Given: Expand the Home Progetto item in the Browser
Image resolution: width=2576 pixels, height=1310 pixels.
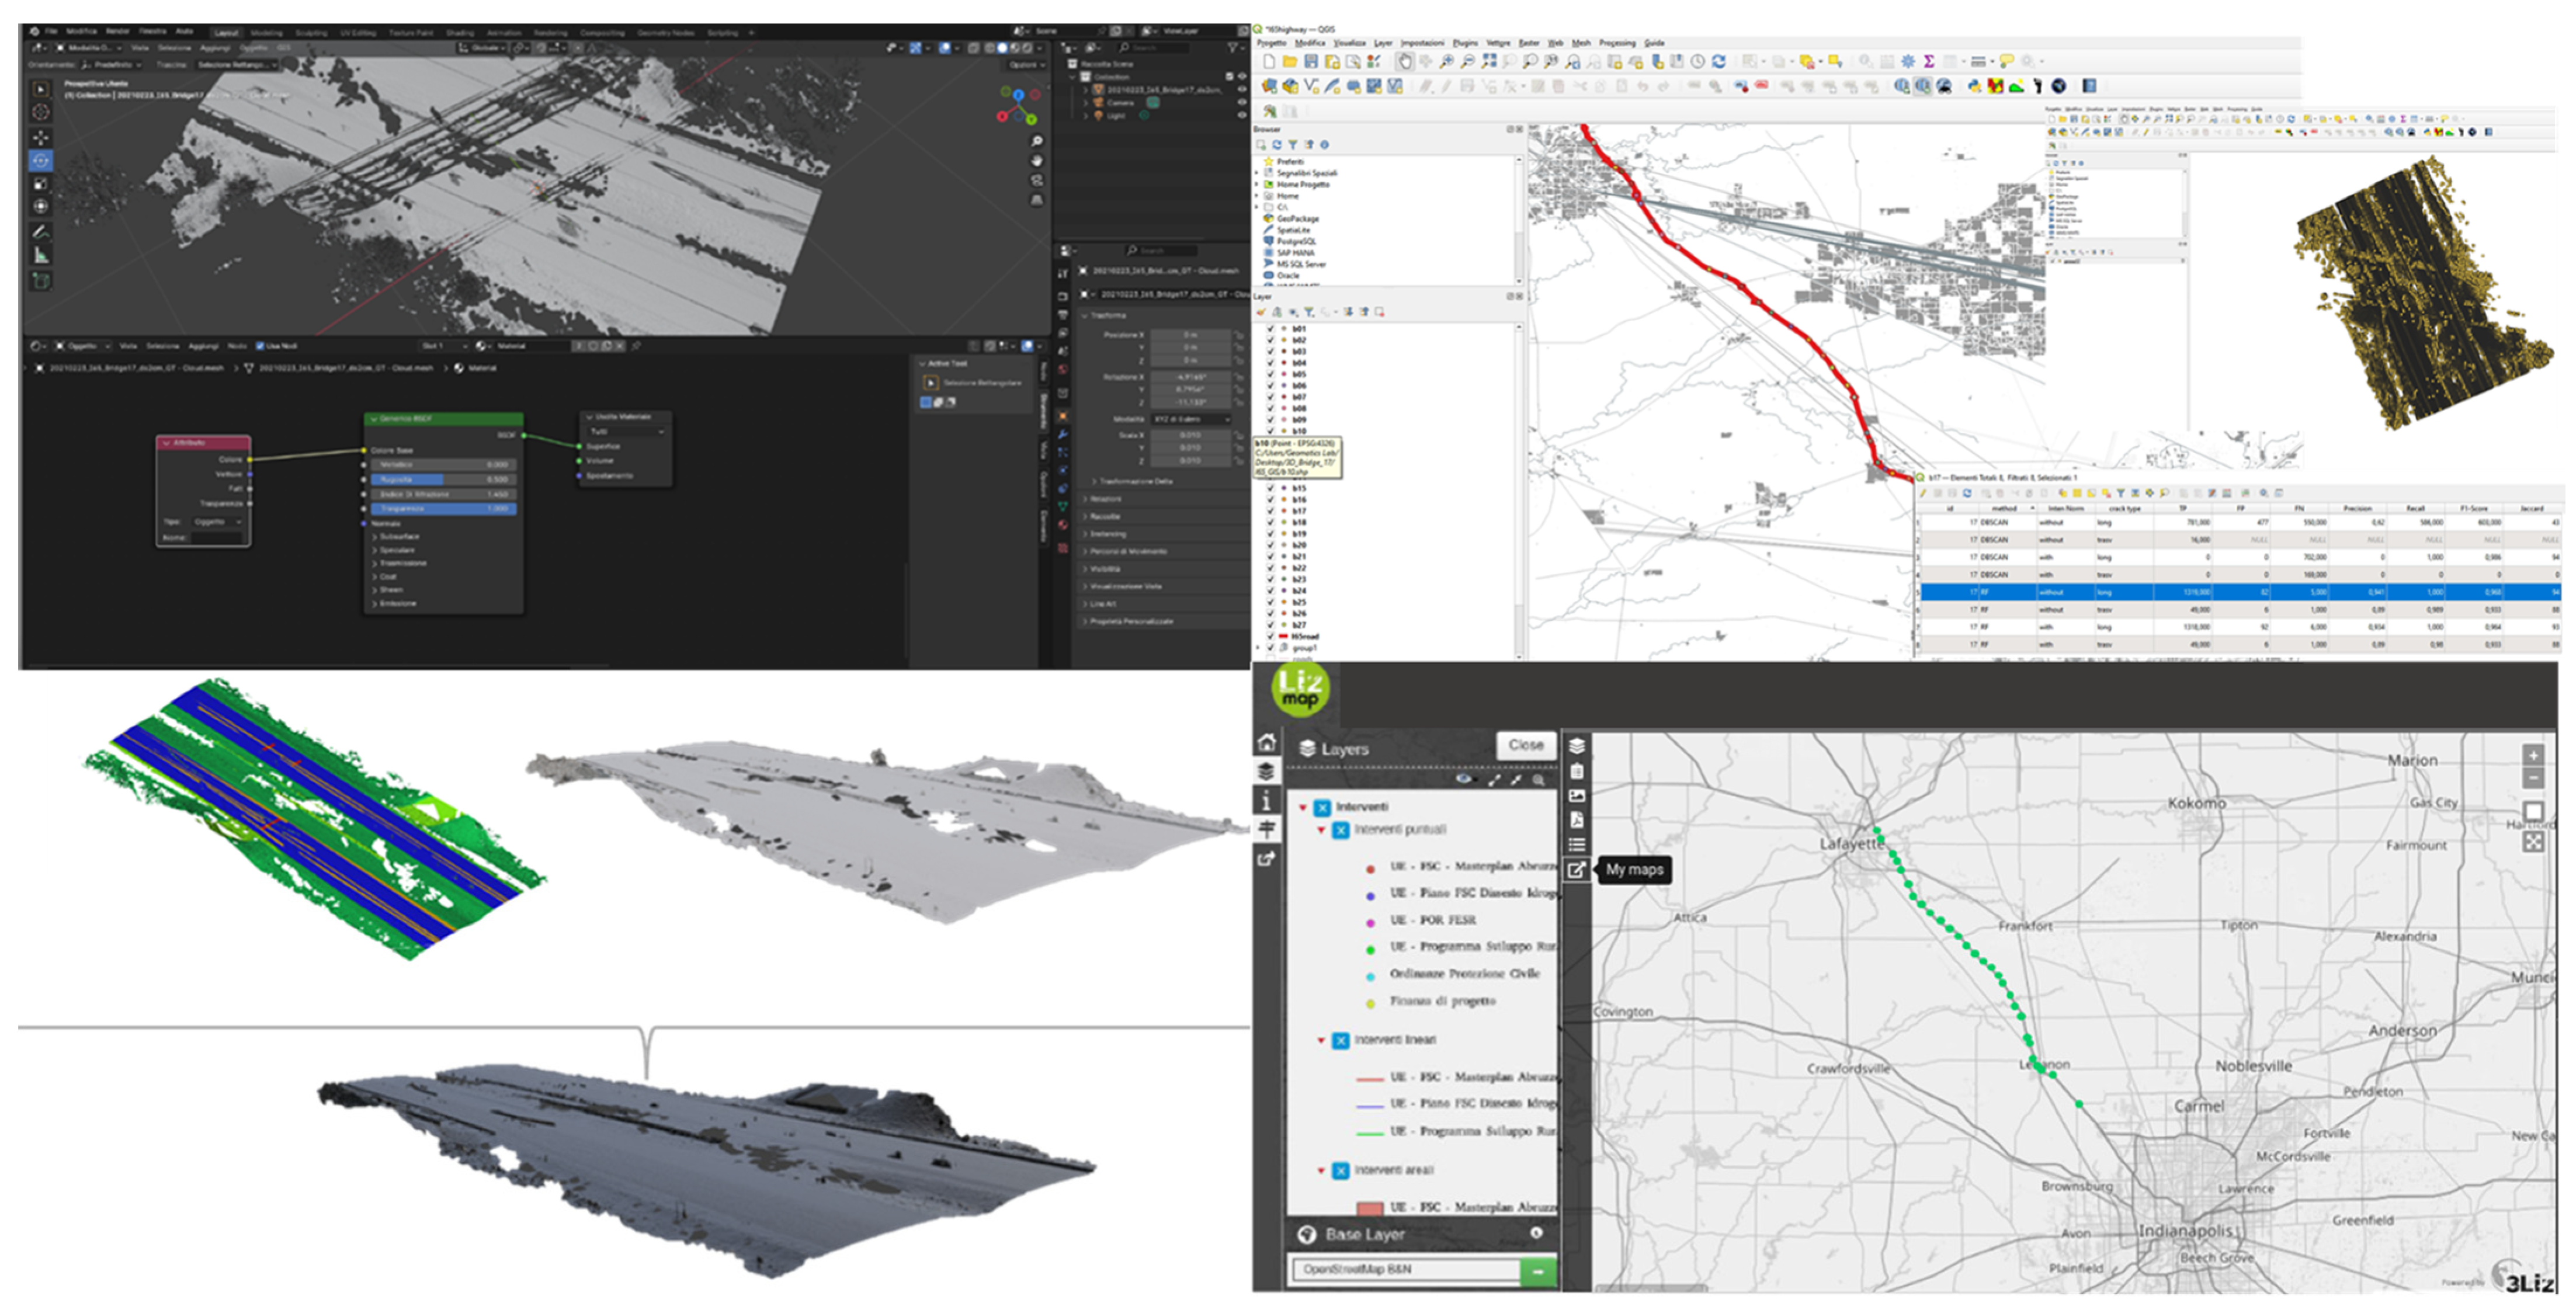Looking at the screenshot, I should click(1257, 185).
